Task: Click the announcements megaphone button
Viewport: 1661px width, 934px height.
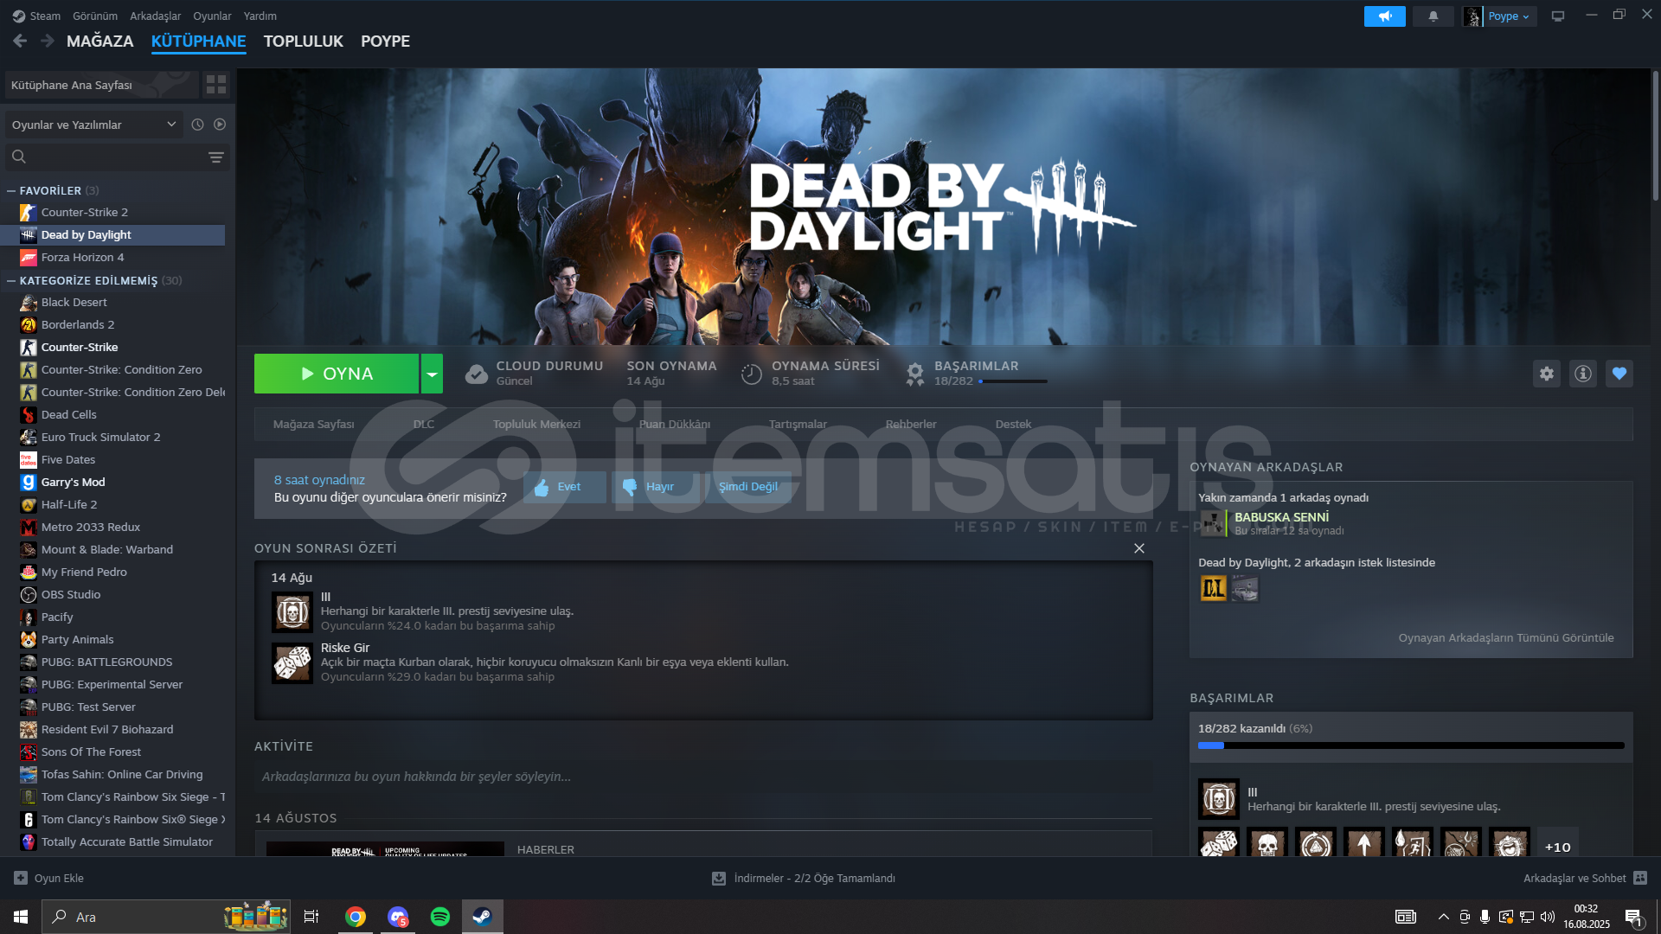Action: pyautogui.click(x=1384, y=16)
